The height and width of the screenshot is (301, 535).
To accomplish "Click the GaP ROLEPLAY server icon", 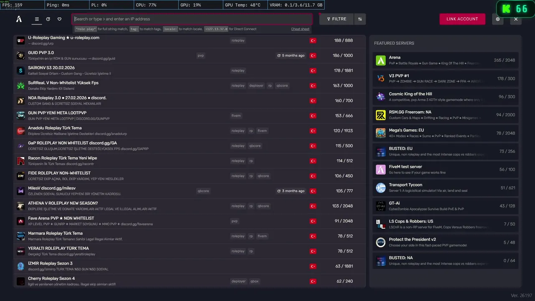I will 20,146.
